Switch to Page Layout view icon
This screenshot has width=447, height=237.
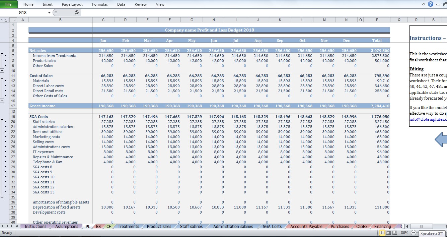(389, 233)
